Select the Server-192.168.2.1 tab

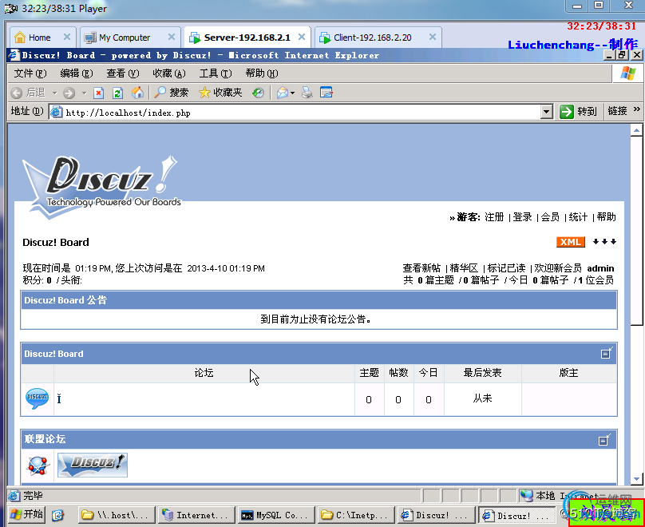pyautogui.click(x=247, y=38)
